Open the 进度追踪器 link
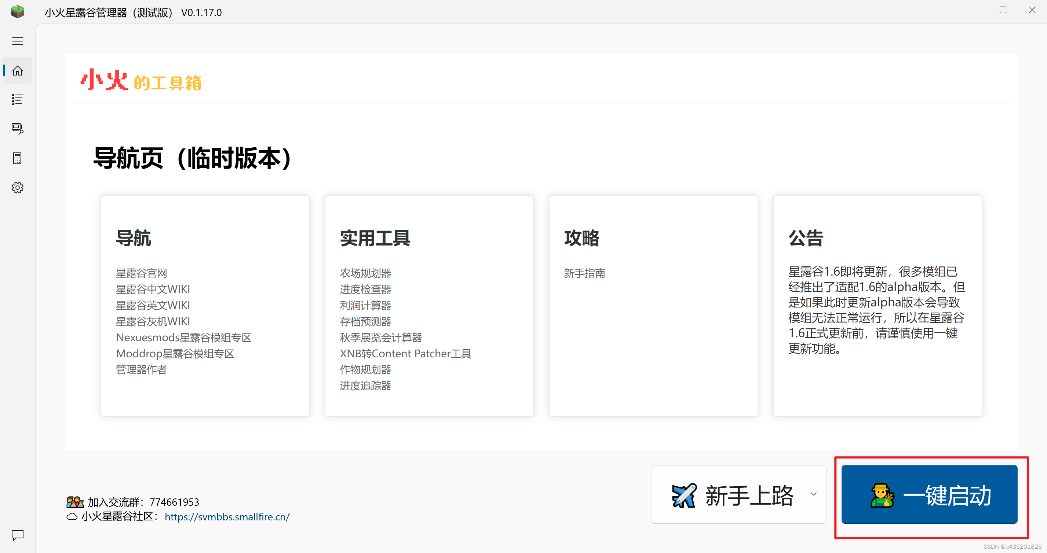This screenshot has width=1047, height=553. (365, 386)
